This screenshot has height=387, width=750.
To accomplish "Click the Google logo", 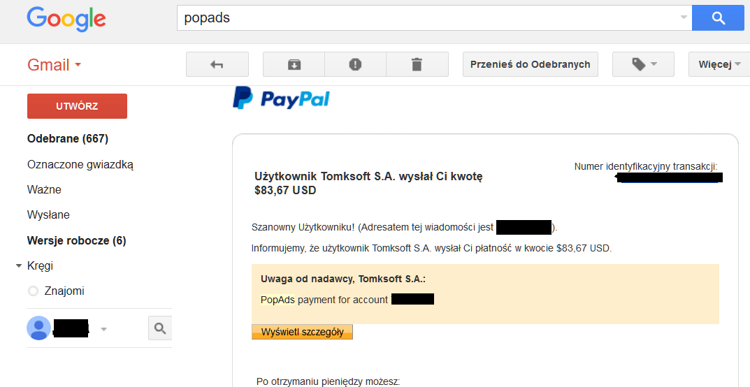I will 66,18.
